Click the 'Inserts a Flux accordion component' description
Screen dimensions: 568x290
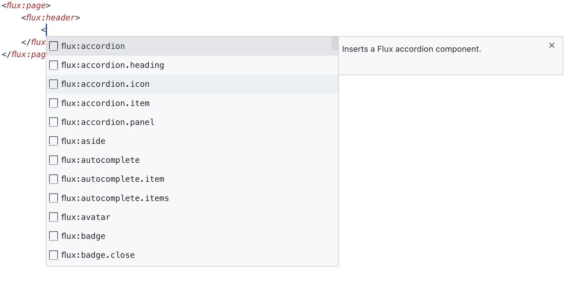point(411,49)
